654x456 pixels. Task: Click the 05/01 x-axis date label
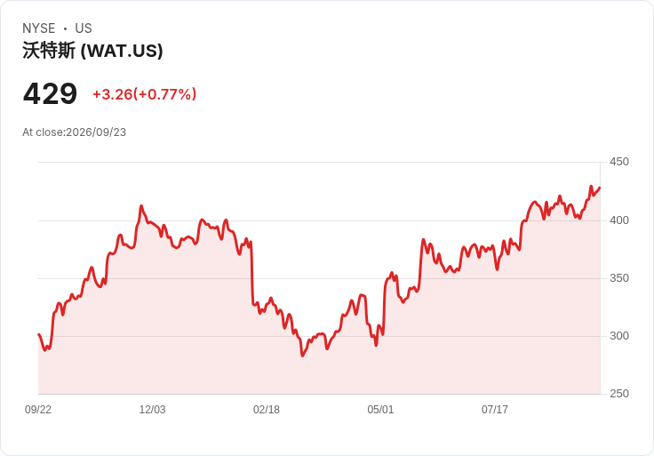click(380, 410)
